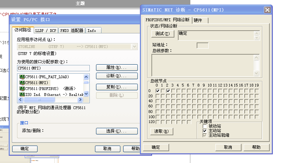Click the interface parameter field CP5611(MPI)
This screenshot has width=293, height=163.
(53, 68)
